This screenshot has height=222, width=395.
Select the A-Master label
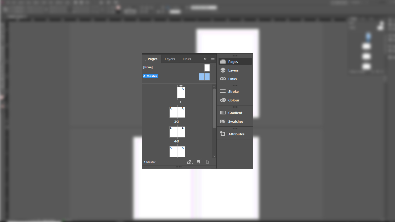tap(151, 76)
